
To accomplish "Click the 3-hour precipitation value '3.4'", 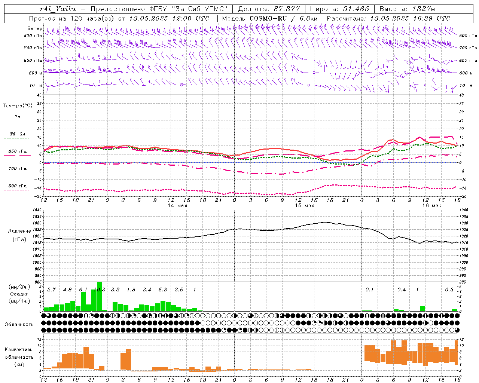I will tap(147, 290).
